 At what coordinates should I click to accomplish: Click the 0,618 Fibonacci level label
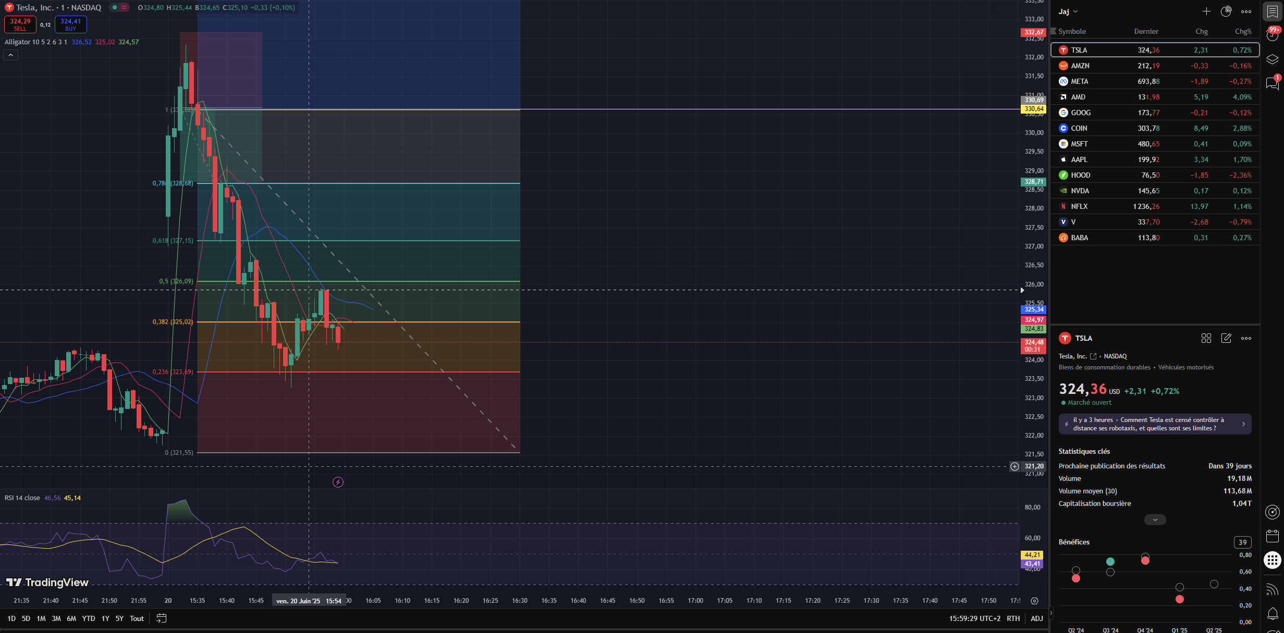pyautogui.click(x=173, y=241)
